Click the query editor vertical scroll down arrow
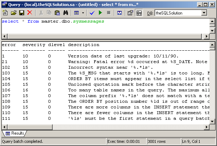 point(212,30)
